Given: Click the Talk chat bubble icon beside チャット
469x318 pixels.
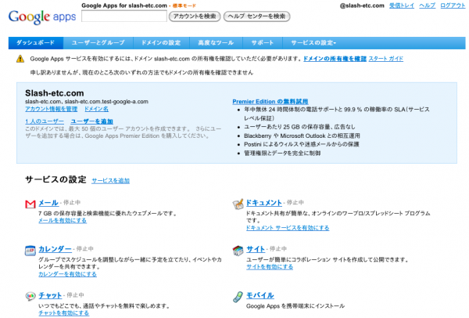Looking at the screenshot, I should click(30, 296).
